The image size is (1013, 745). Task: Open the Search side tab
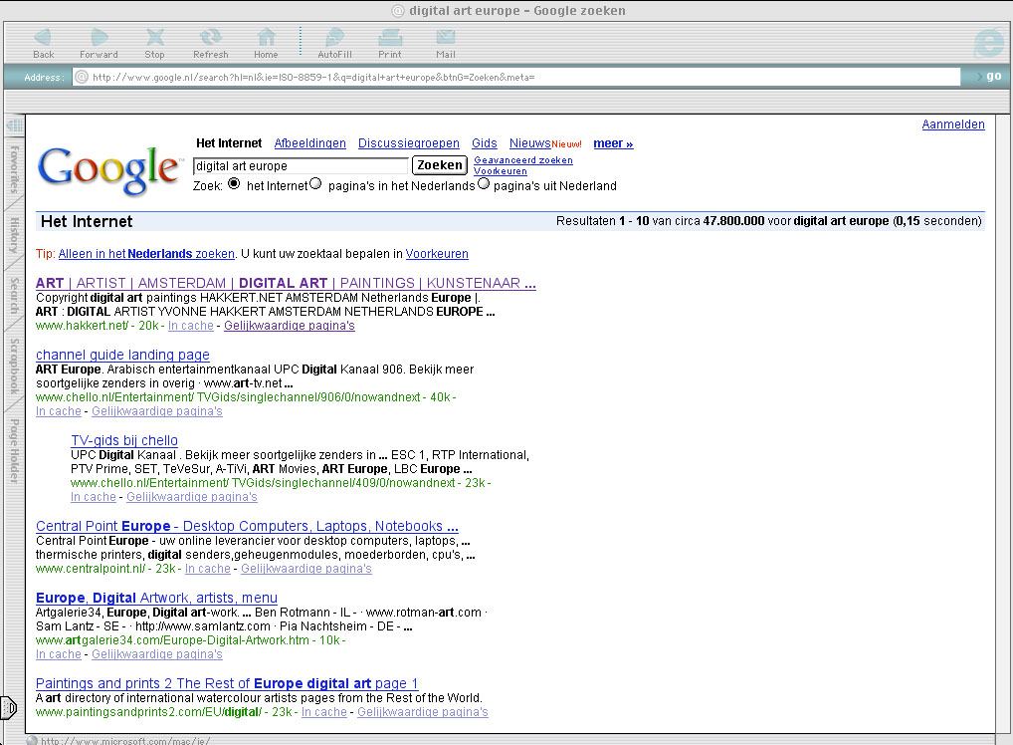click(x=14, y=296)
